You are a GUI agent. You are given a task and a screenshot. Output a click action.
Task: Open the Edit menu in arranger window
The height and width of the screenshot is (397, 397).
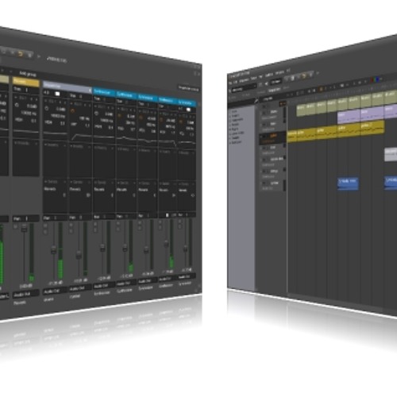[x=235, y=82]
